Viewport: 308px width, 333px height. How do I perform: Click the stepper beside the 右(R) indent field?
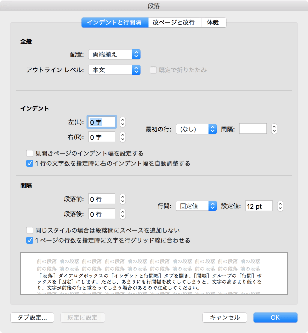123,137
